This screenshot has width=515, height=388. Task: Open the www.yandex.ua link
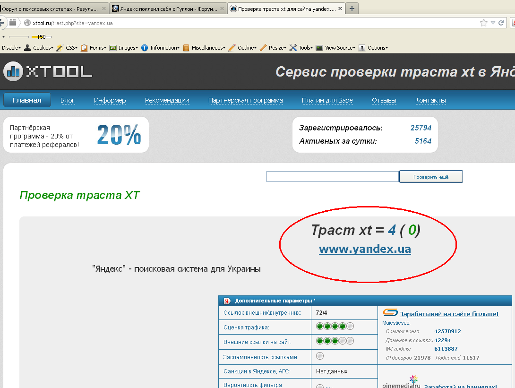[x=365, y=249]
